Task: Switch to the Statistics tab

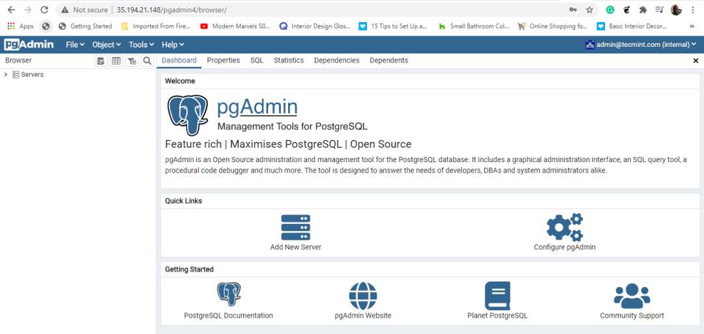Action: 288,61
